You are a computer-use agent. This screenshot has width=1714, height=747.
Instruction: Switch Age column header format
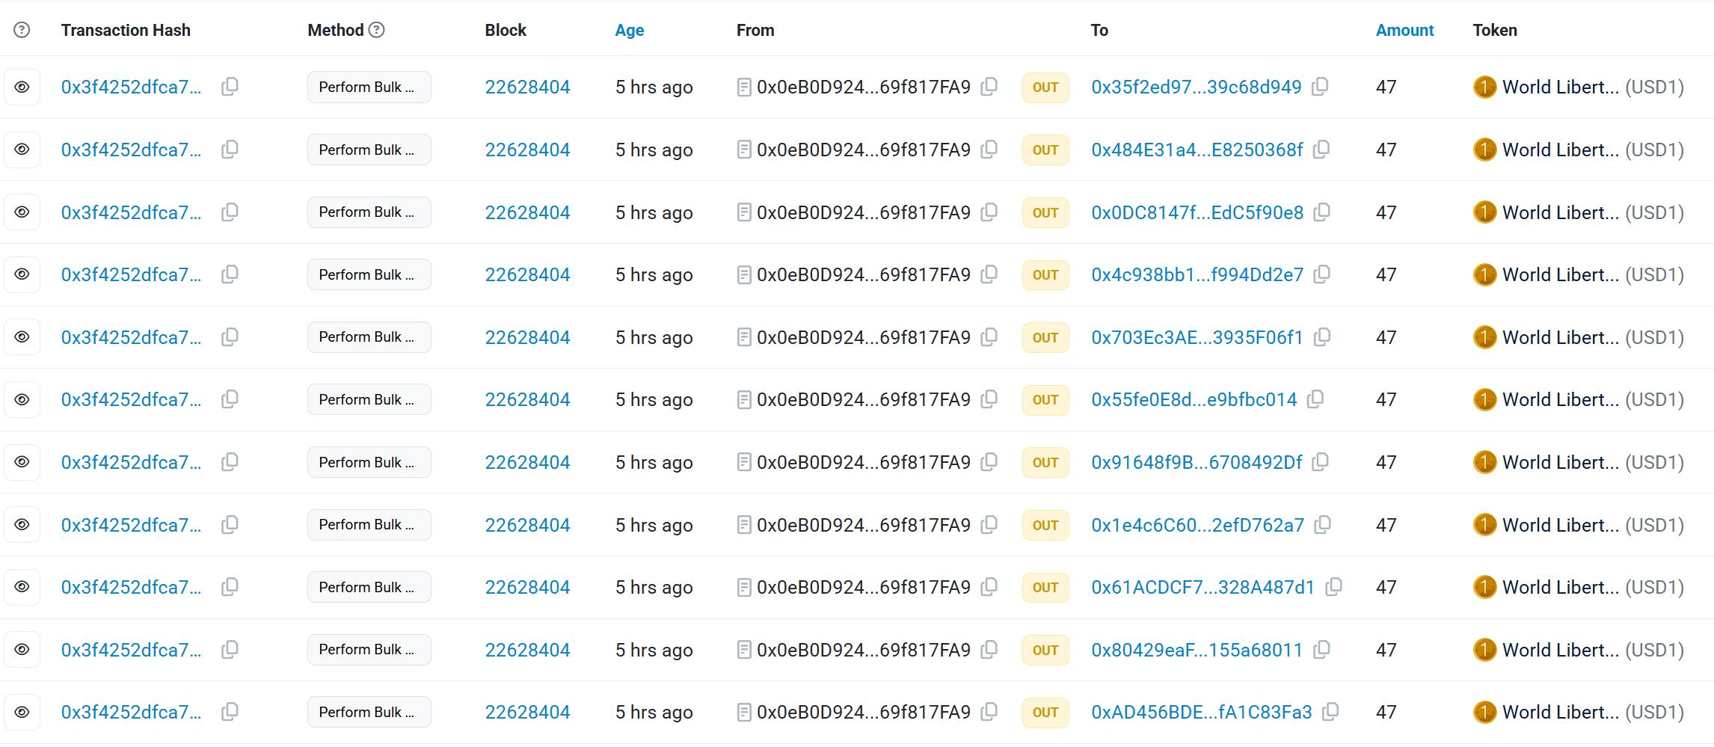(x=629, y=30)
